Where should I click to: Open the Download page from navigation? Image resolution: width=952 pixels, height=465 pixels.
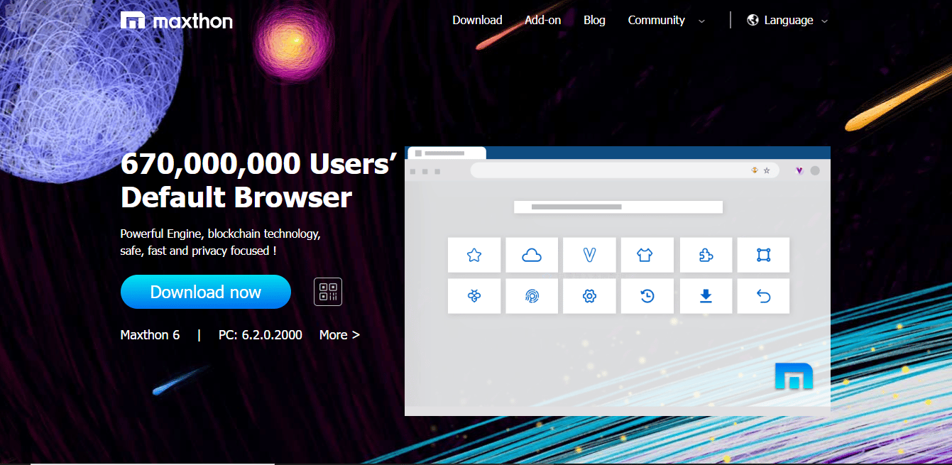[477, 21]
